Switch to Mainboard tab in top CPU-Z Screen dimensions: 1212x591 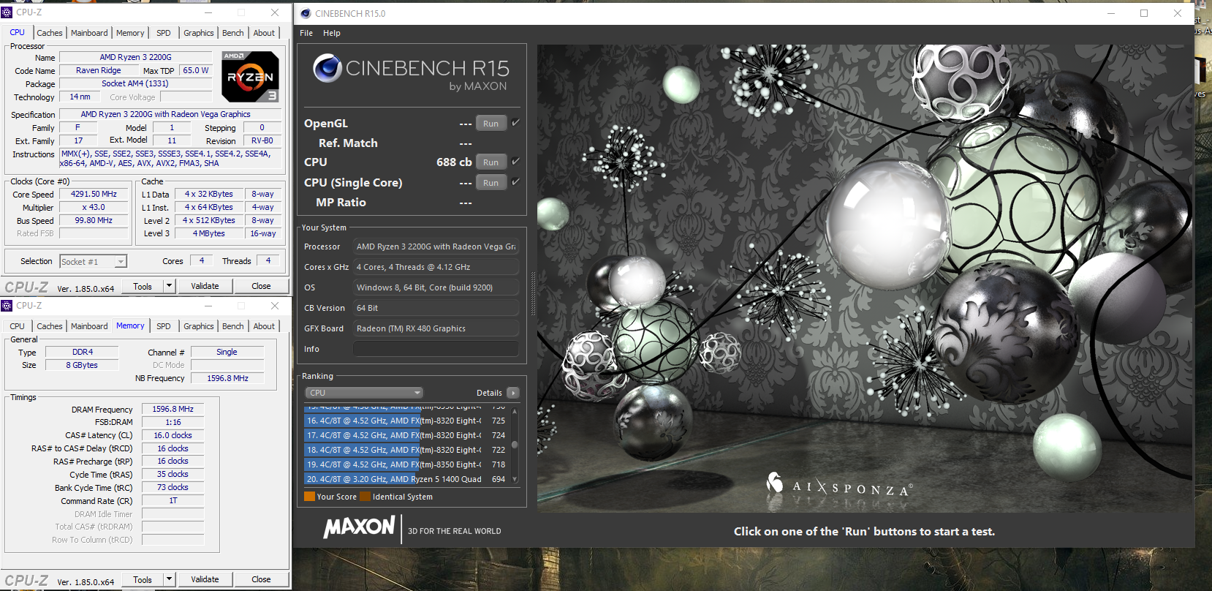click(x=89, y=33)
